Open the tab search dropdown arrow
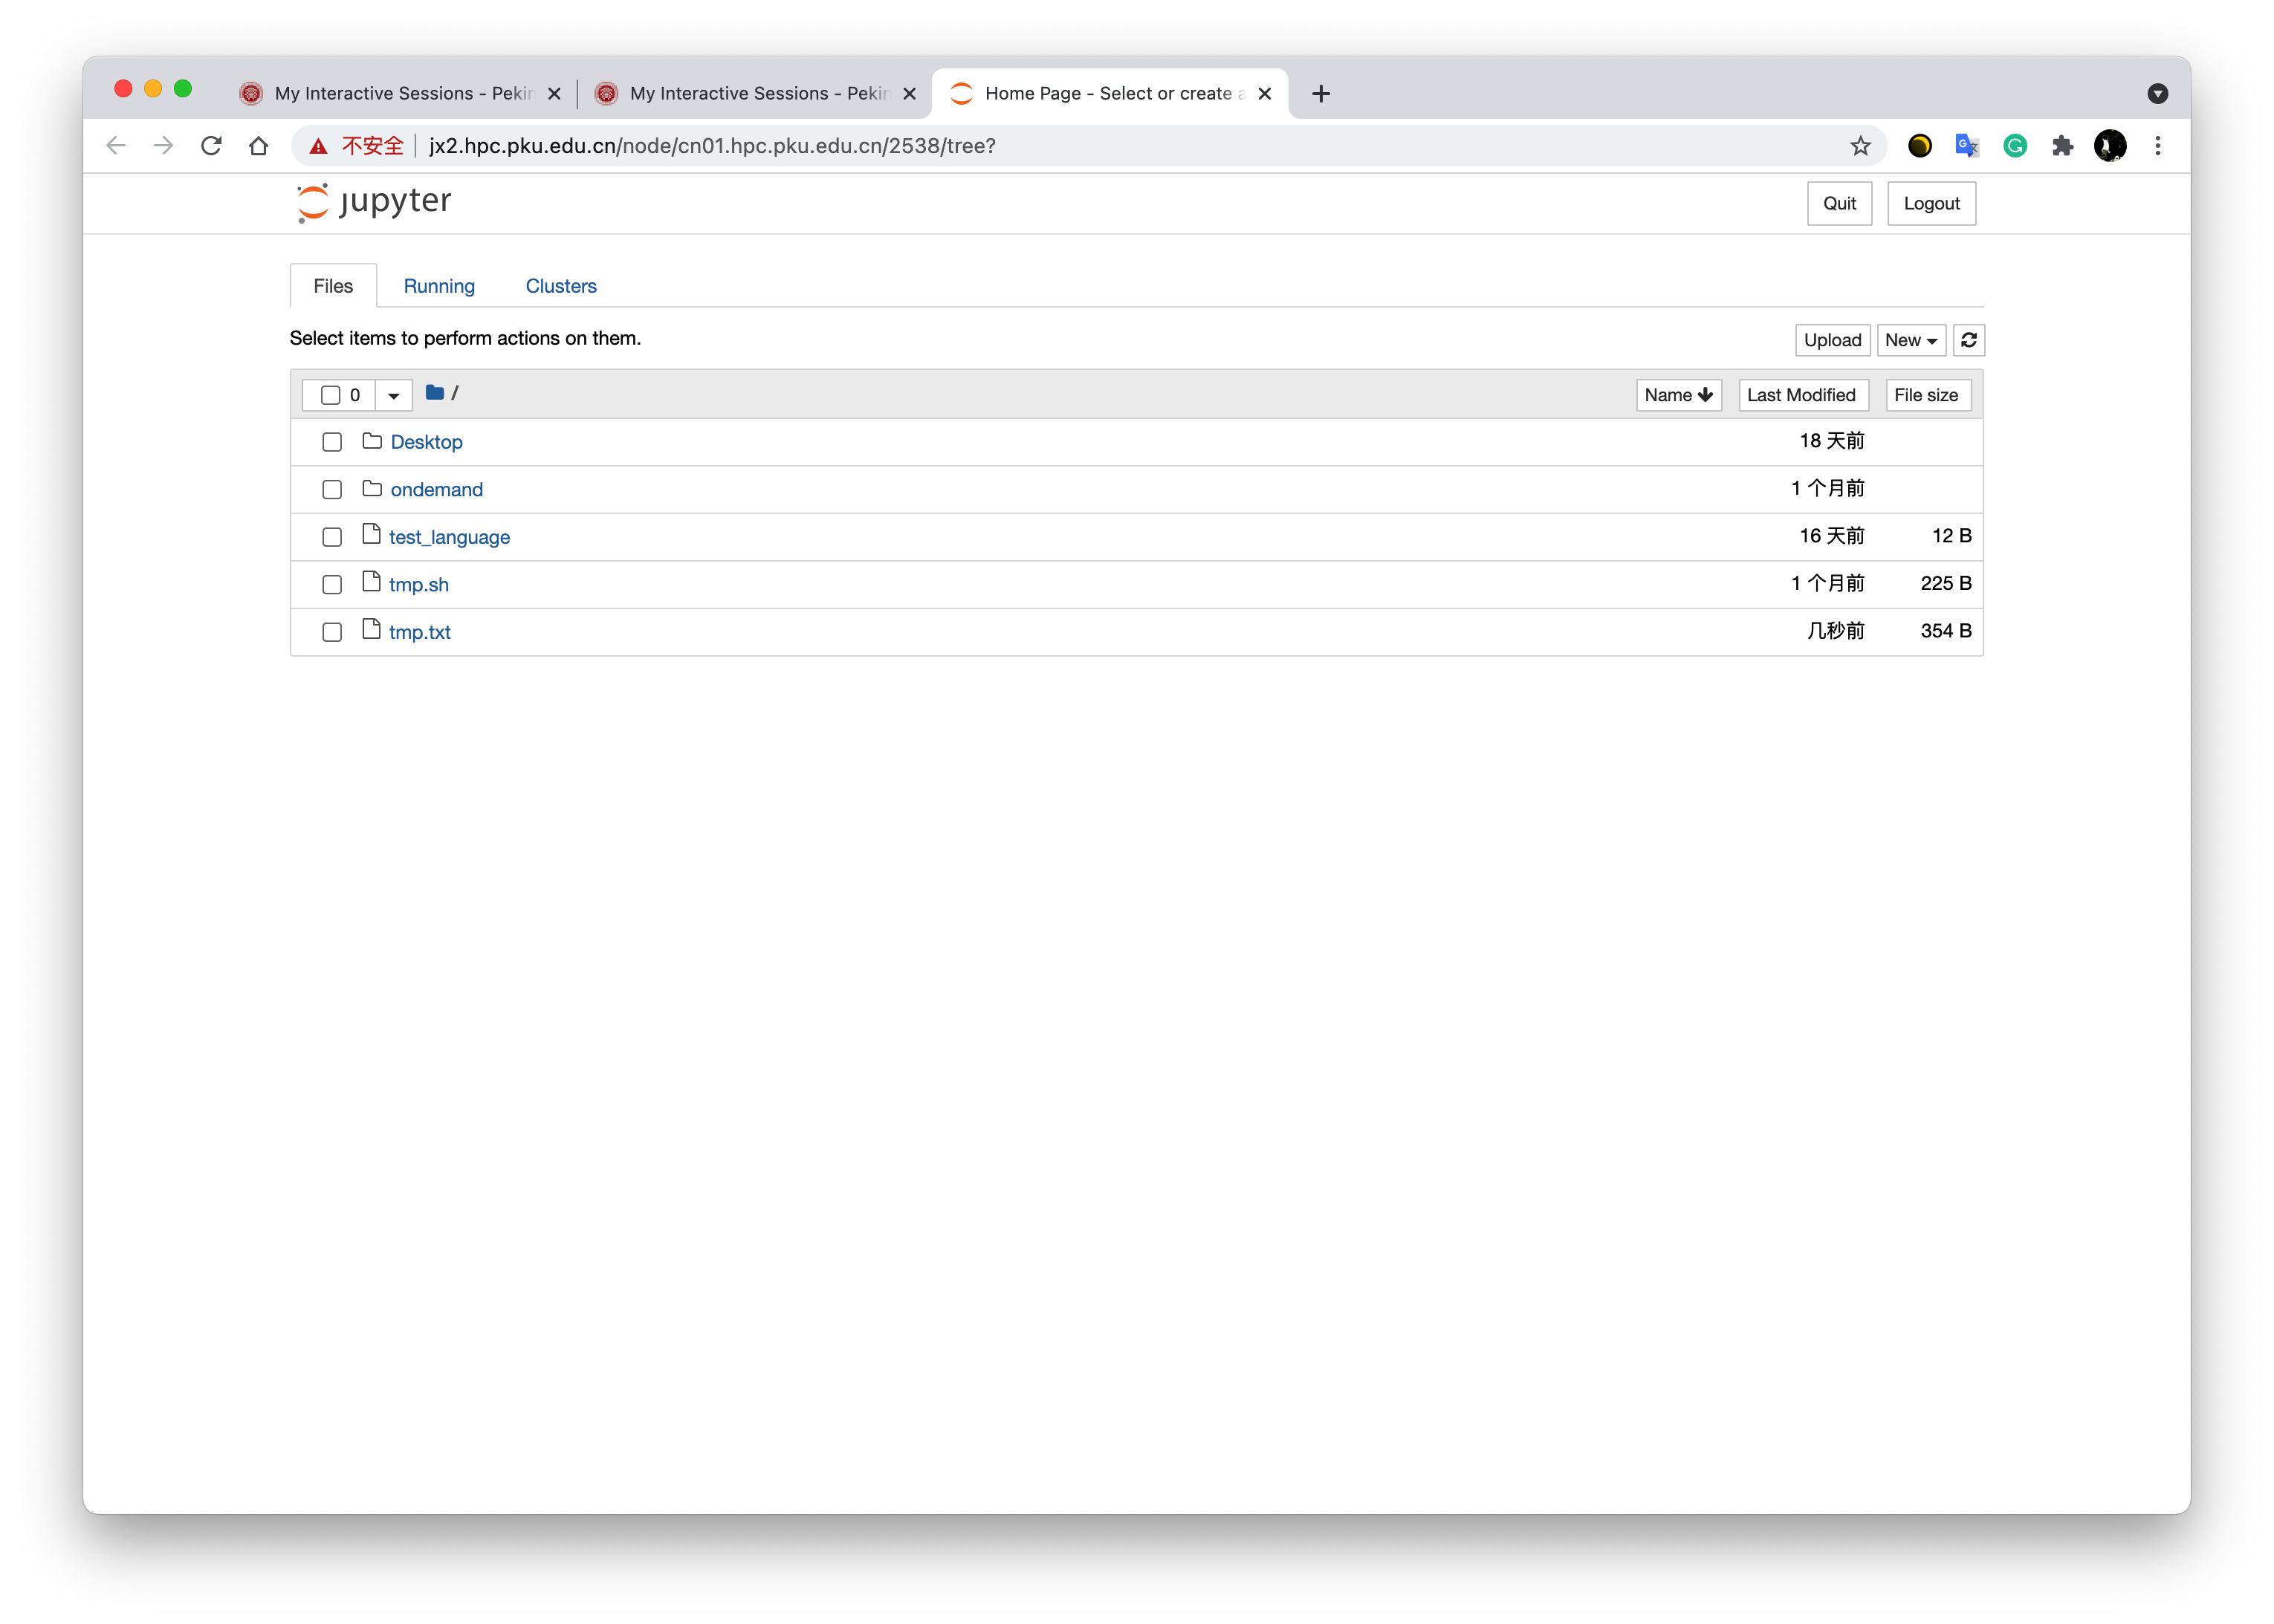 click(x=2158, y=93)
